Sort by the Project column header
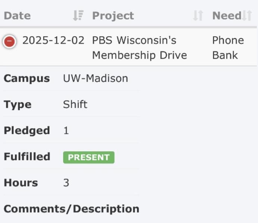Screen dimensions: 258x223 (113, 16)
